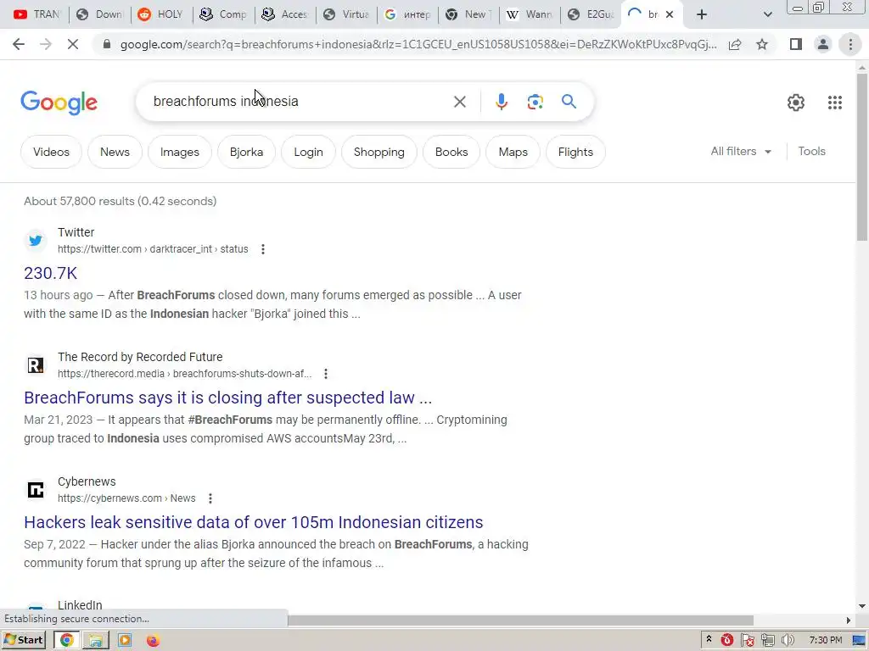Image resolution: width=869 pixels, height=651 pixels.
Task: Open the Chrome profile avatar
Action: click(x=823, y=44)
